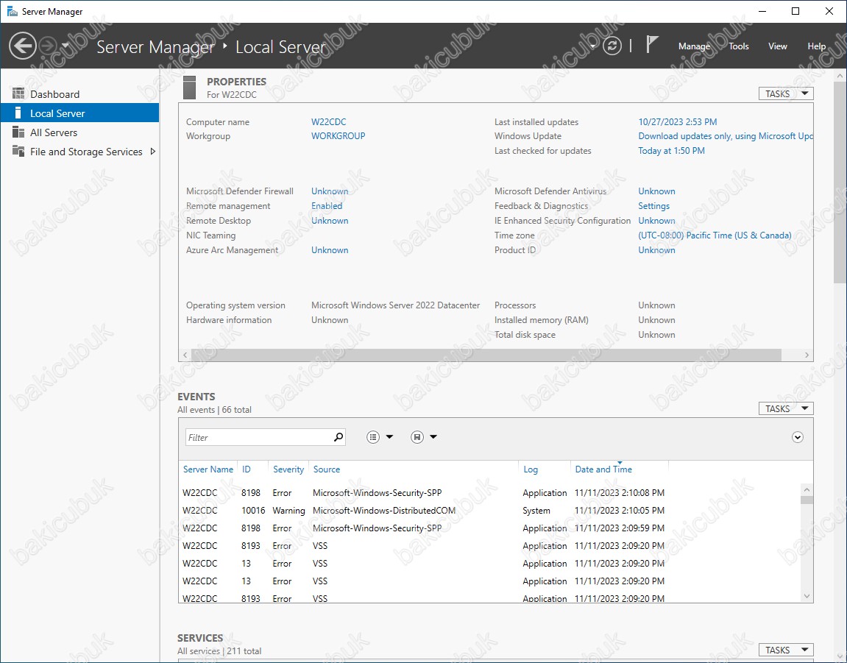Click Remote management Enabled link

pos(327,206)
